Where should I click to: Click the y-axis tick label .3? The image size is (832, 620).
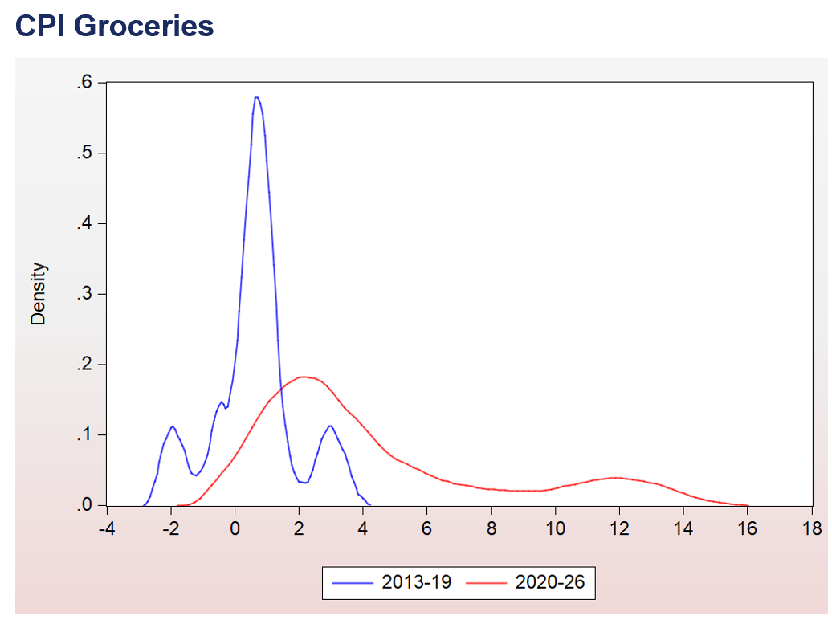coord(85,294)
